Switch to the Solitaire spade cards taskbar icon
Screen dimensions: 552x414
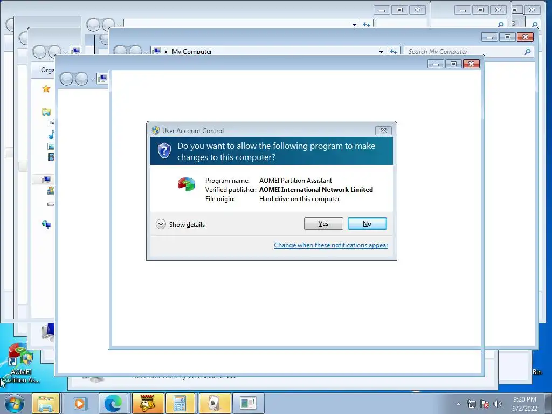click(215, 403)
